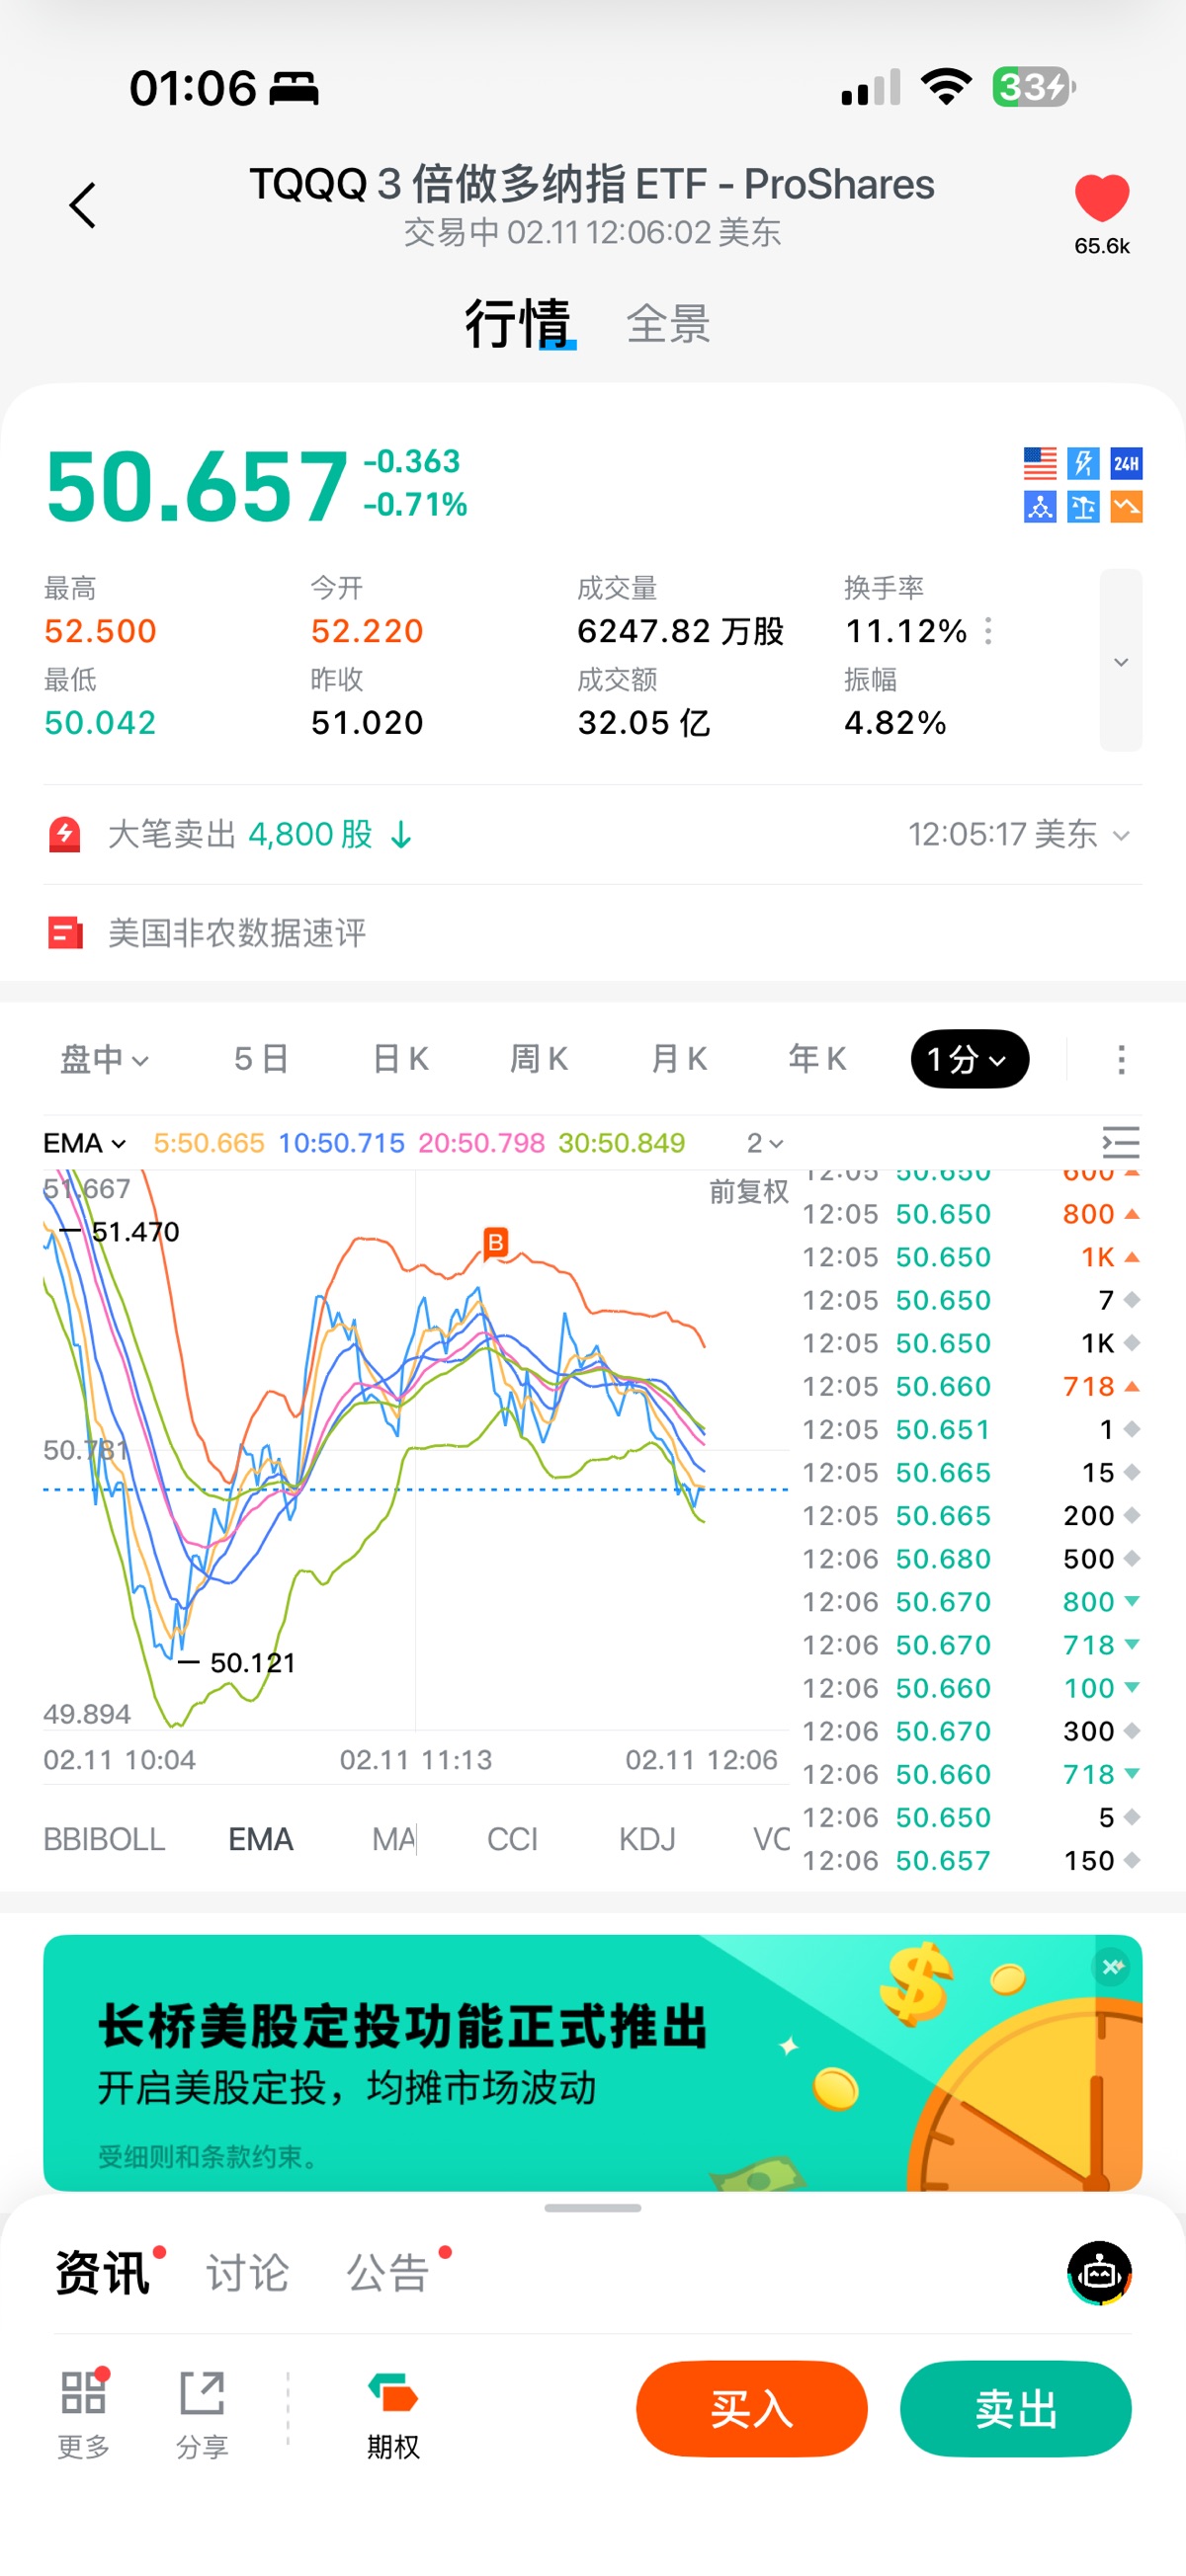Open the three-dot chart options menu
The image size is (1186, 2576).
pyautogui.click(x=1121, y=1059)
